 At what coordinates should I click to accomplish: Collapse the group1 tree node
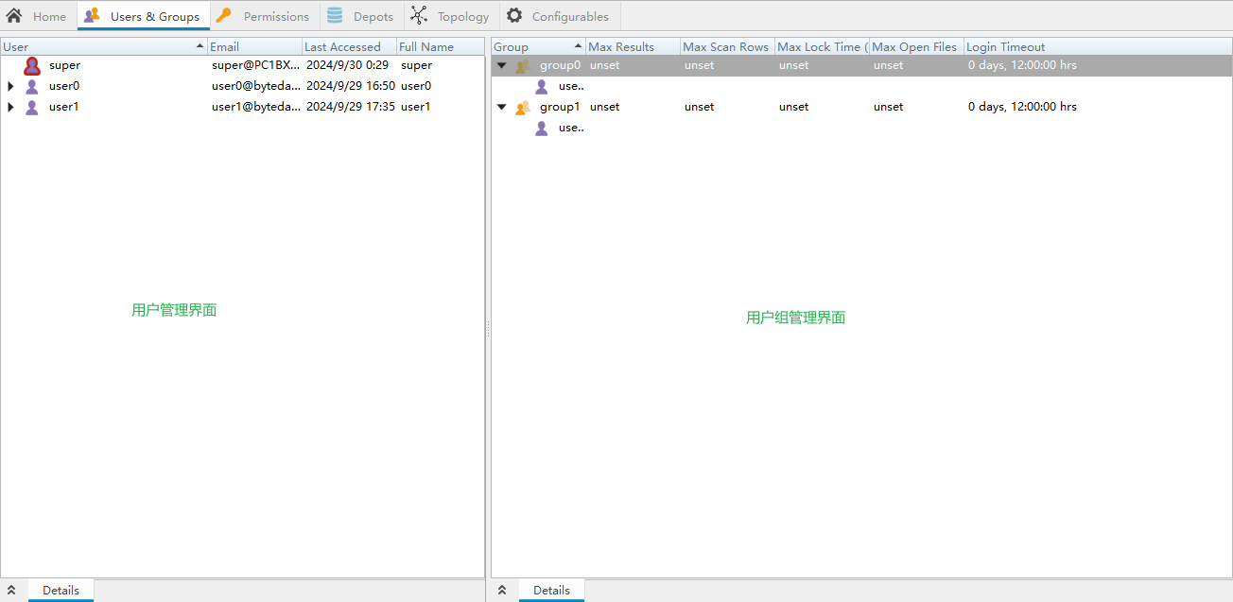click(x=502, y=107)
